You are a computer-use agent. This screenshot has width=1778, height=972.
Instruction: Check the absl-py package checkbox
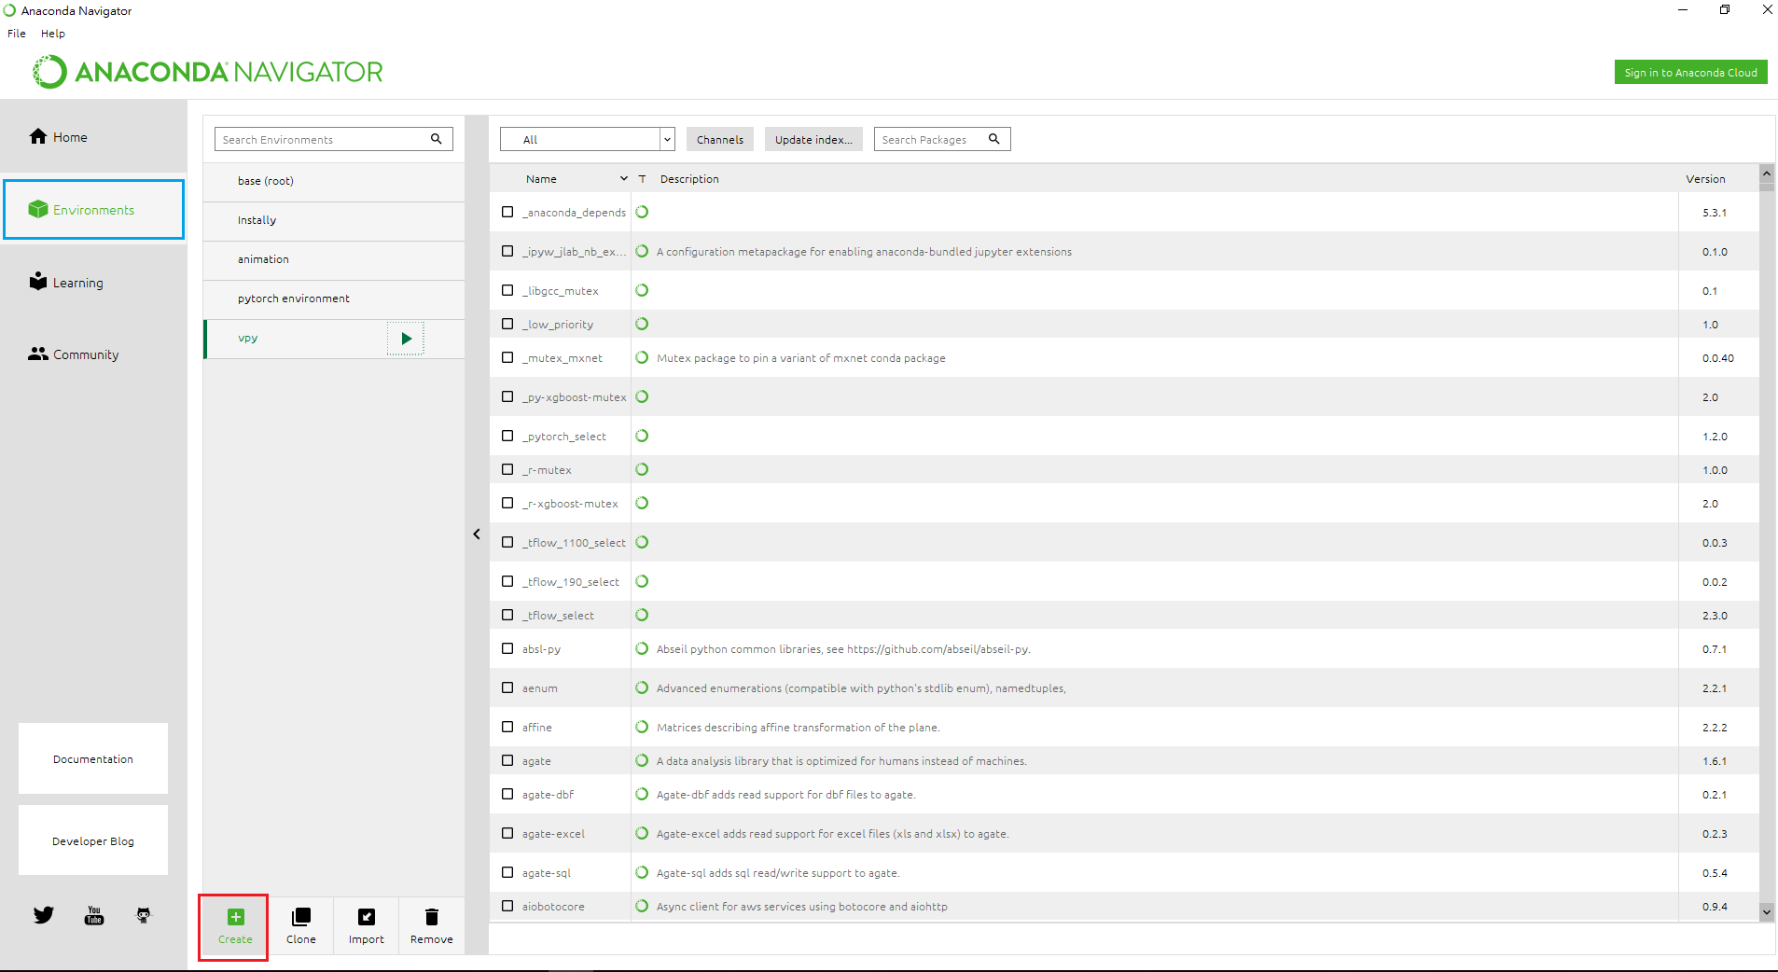[x=507, y=648]
